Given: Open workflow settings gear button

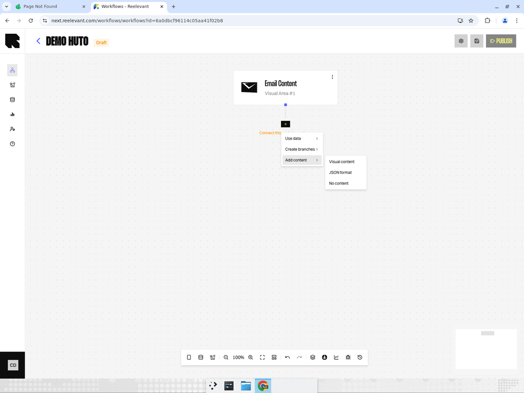Looking at the screenshot, I should (x=461, y=41).
